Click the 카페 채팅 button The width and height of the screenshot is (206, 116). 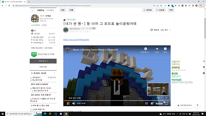(43, 67)
